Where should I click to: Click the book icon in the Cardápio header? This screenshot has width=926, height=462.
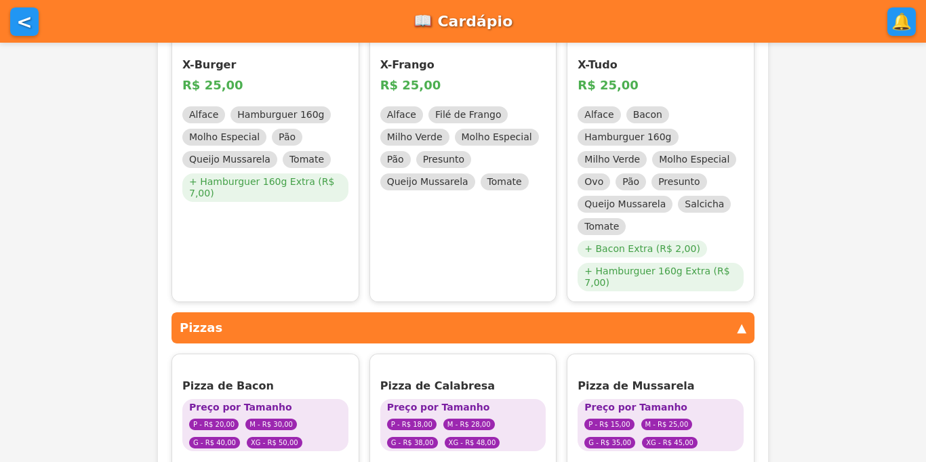point(422,21)
